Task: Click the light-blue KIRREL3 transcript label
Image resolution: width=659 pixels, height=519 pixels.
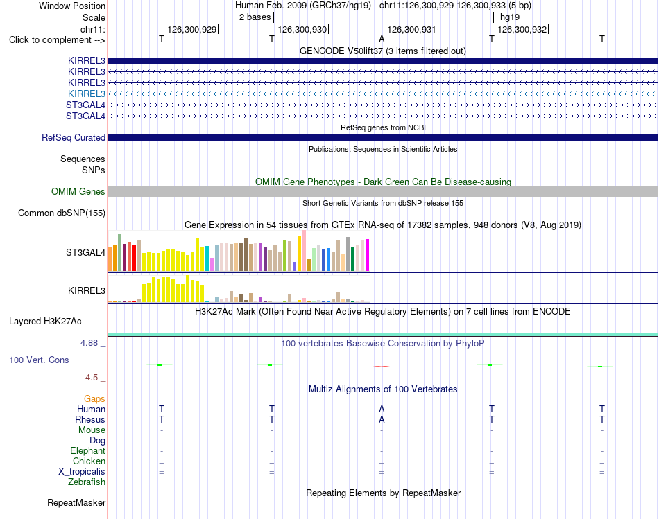Action: click(x=87, y=94)
